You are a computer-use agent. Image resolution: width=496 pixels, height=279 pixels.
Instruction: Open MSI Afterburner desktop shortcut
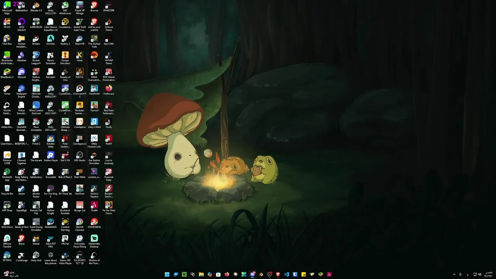click(x=65, y=8)
